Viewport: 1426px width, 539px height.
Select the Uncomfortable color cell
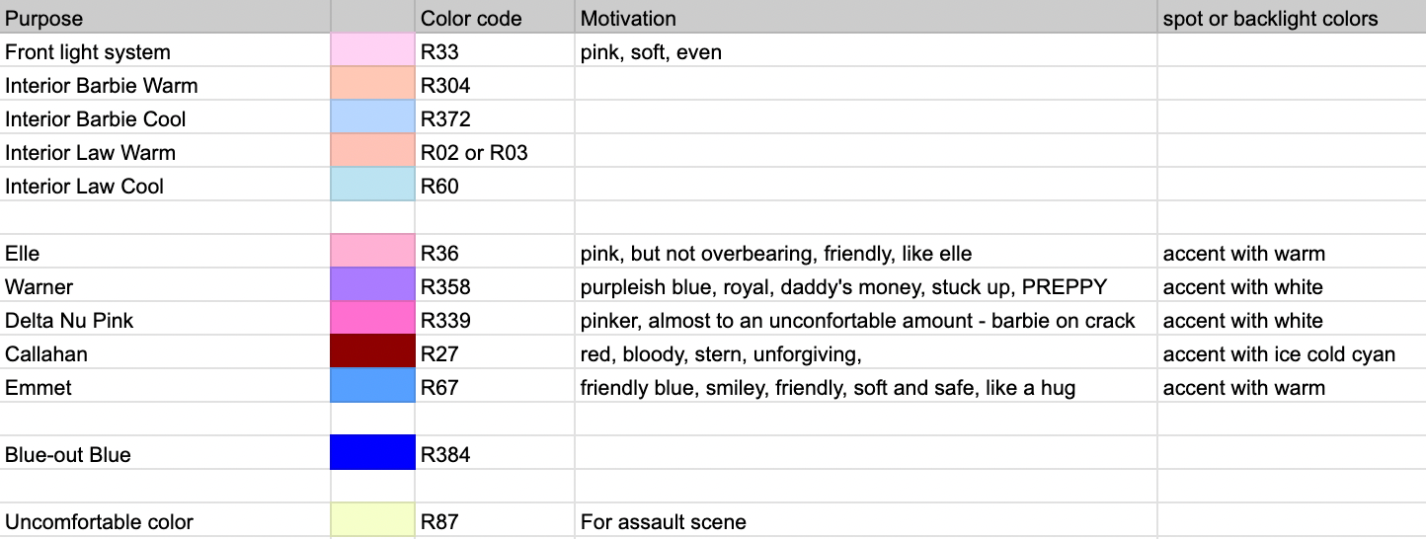165,521
